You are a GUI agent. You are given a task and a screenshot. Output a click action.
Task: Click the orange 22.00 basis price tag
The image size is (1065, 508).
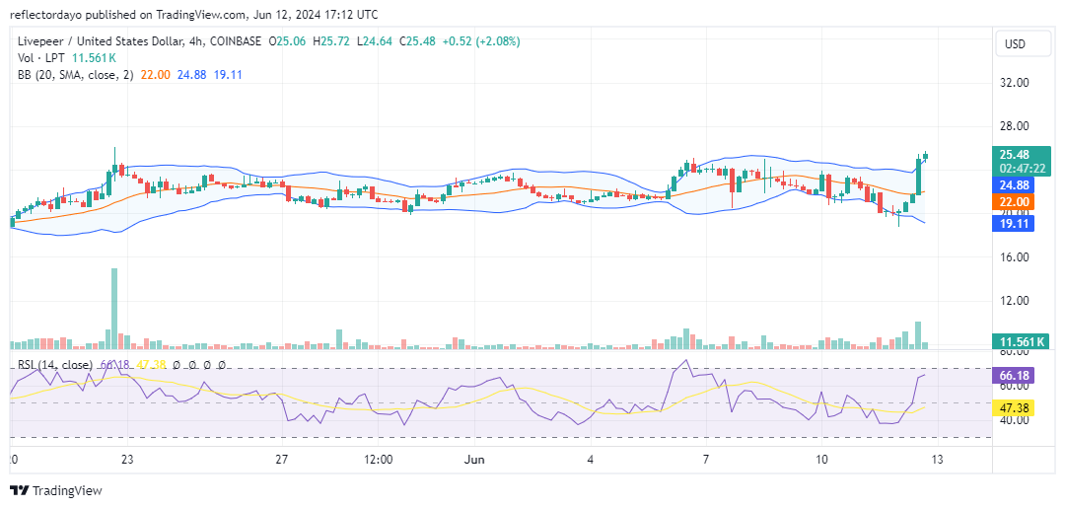click(x=1012, y=201)
